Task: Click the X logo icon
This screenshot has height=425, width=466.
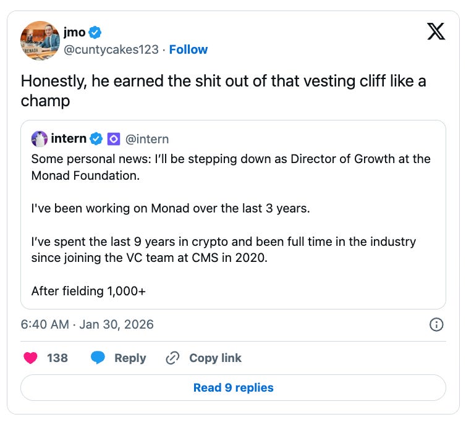Action: 436,32
